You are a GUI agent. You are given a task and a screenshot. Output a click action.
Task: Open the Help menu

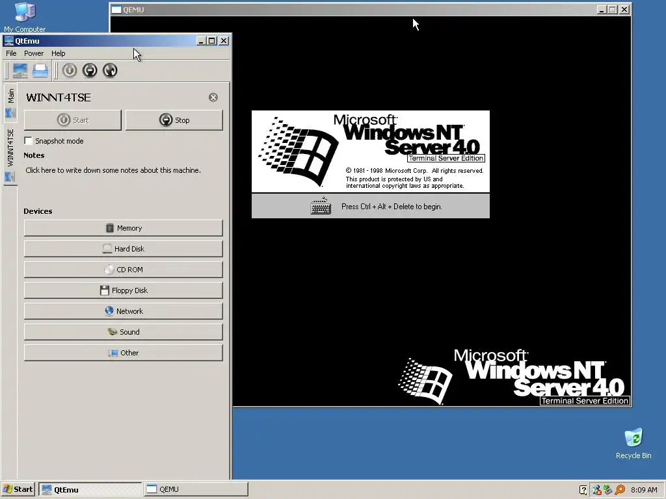coord(58,53)
